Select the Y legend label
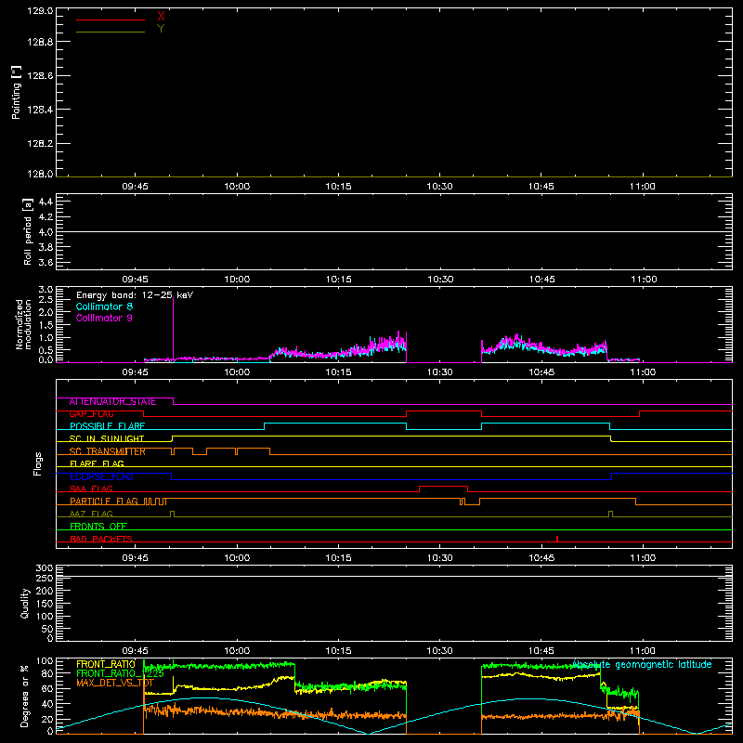This screenshot has height=743, width=743. (161, 29)
